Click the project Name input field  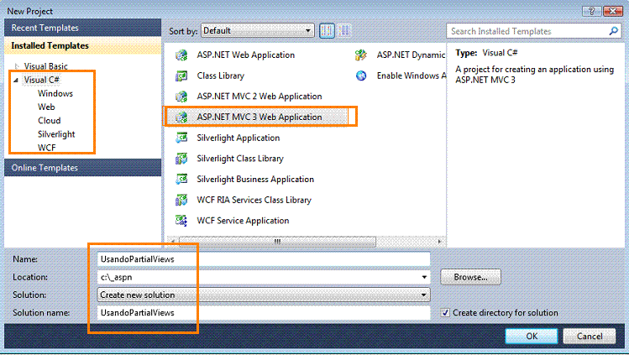(264, 259)
